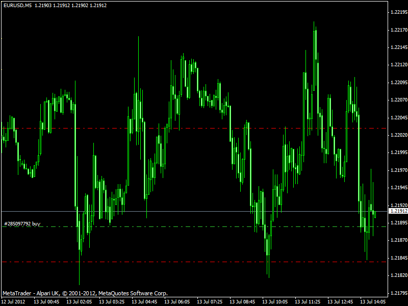Viewport: 408px width, 306px height.
Task: Click the 1.22020 price scale label
Action: coord(399,135)
